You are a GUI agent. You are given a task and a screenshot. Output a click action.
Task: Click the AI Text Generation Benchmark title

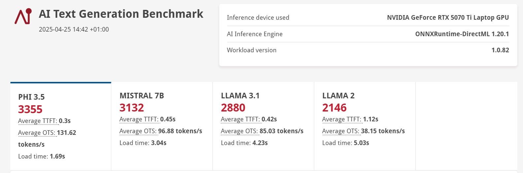click(121, 14)
